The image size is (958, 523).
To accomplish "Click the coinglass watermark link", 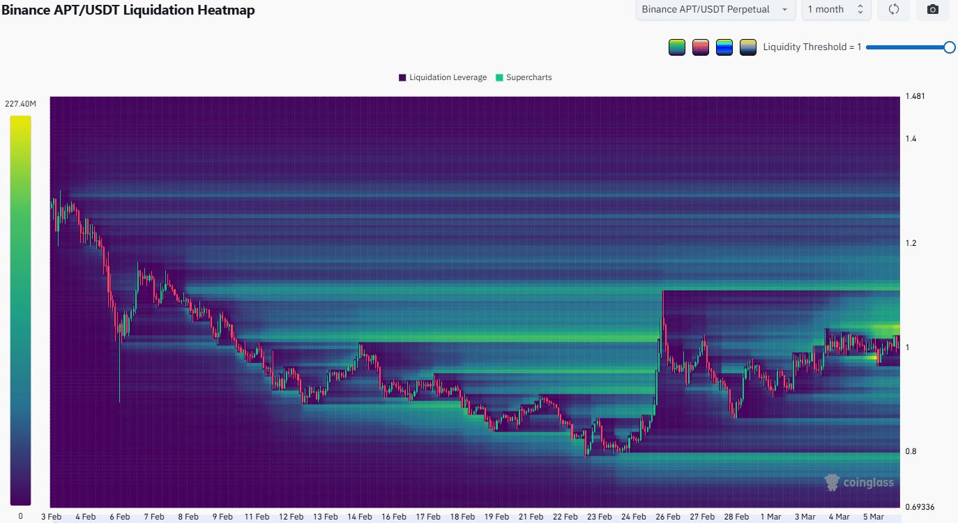I will (x=865, y=481).
